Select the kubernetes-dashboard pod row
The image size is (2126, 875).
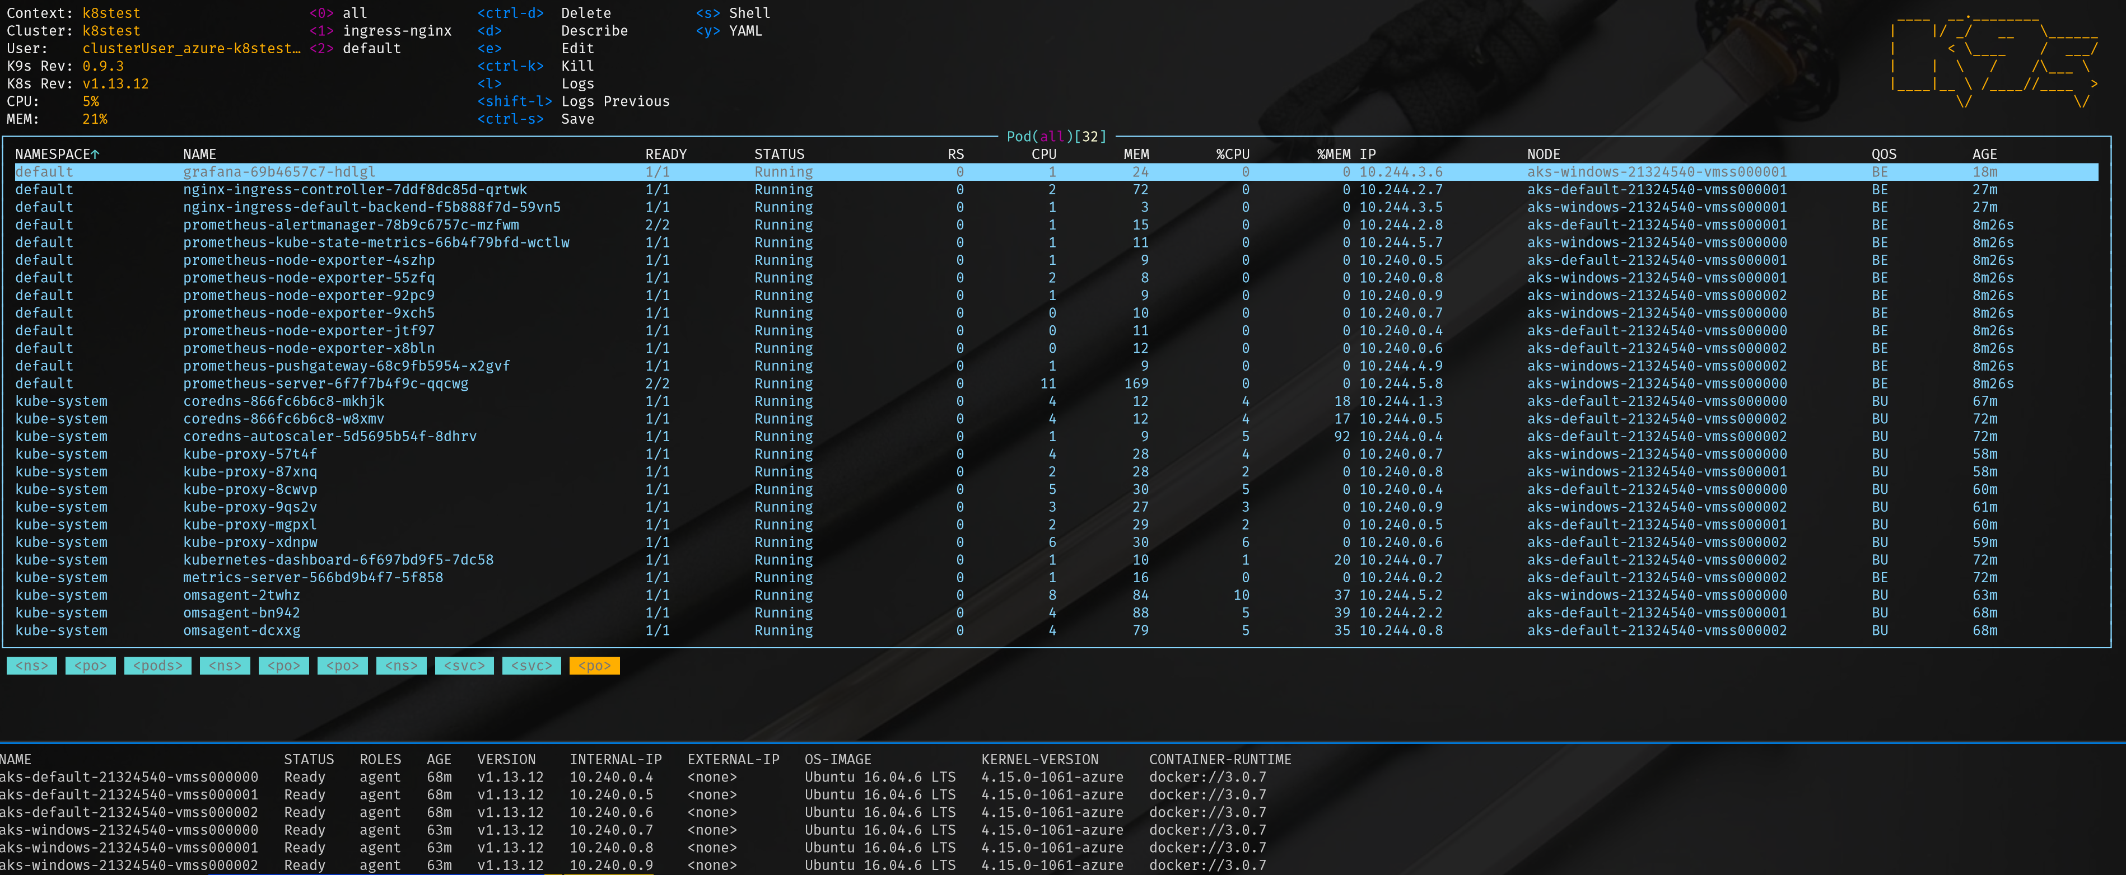click(x=338, y=560)
